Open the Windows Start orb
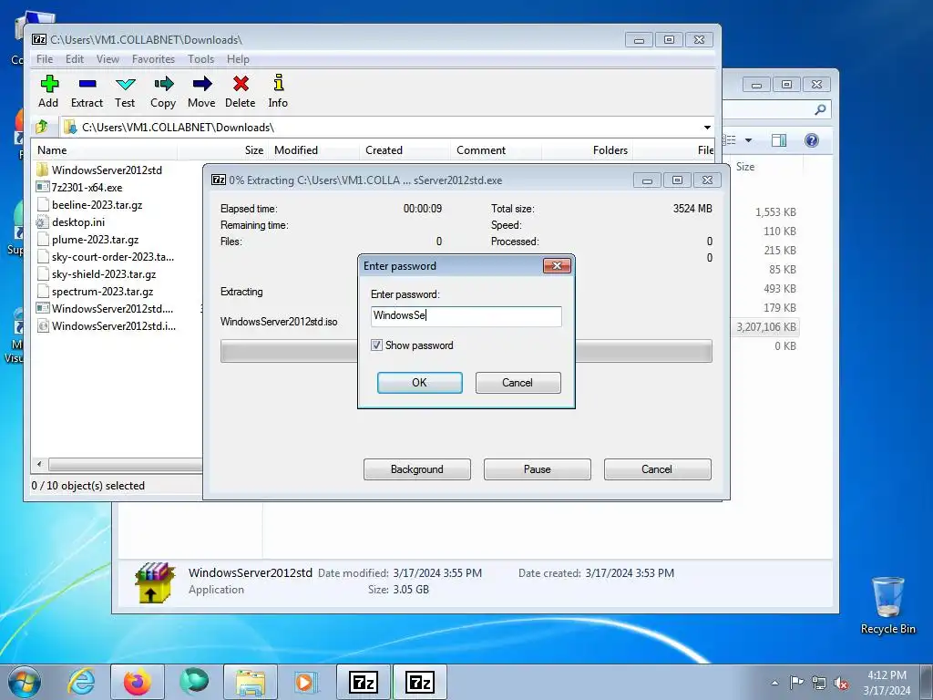The height and width of the screenshot is (700, 933). (25, 682)
